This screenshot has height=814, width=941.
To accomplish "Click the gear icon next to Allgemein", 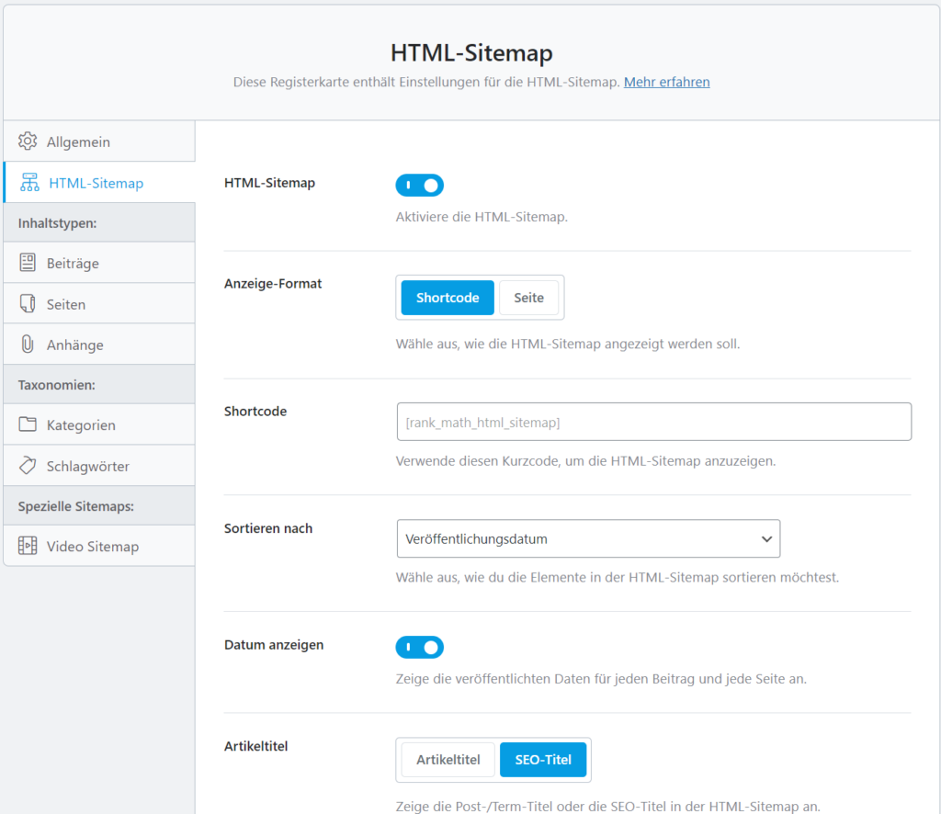I will point(28,141).
